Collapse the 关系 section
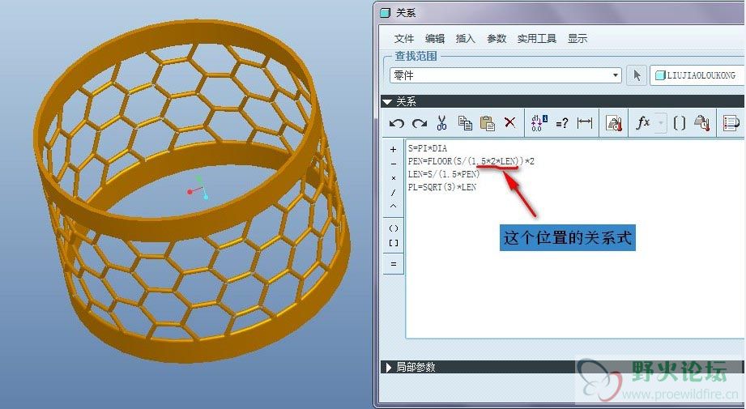 click(x=387, y=102)
